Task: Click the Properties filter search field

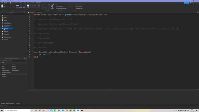Action: pos(13,60)
